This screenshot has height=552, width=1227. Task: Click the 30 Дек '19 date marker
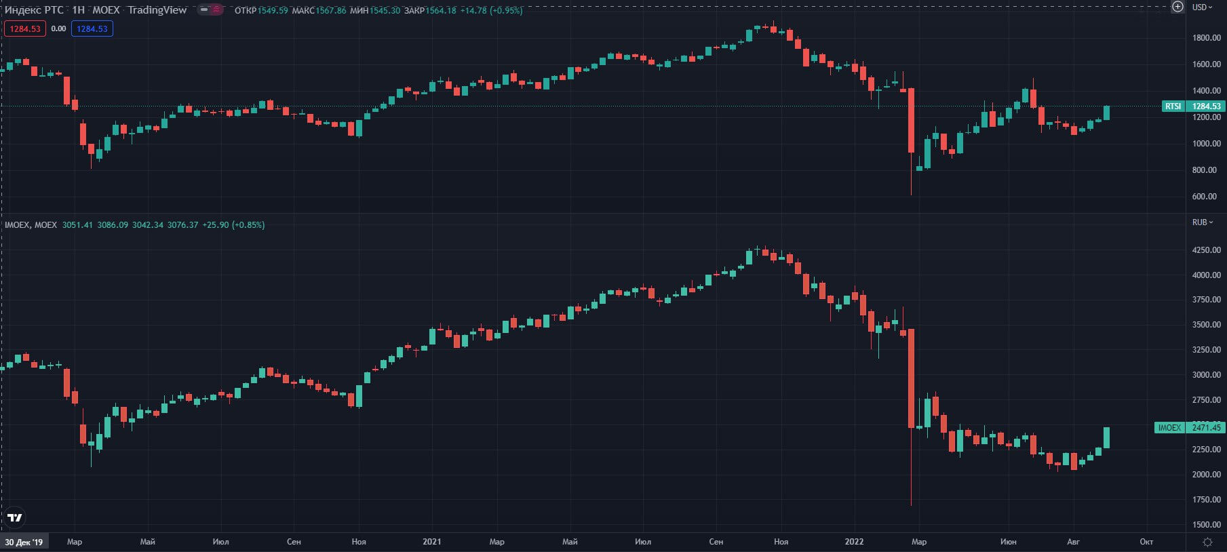[x=24, y=542]
